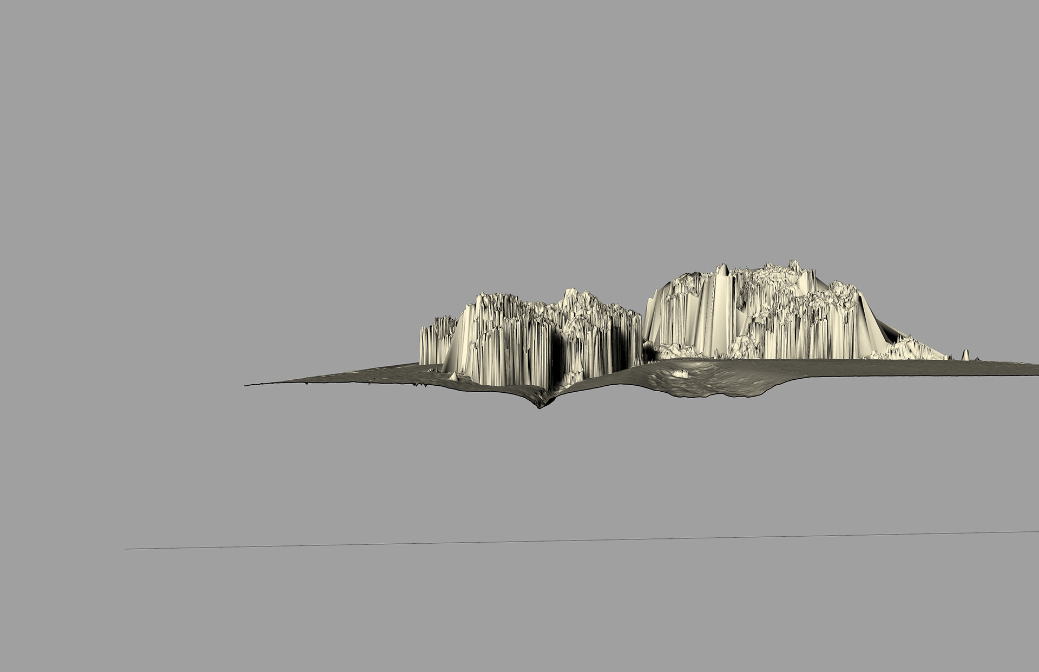Image resolution: width=1039 pixels, height=672 pixels.
Task: Click the small isolated cone spike at right
Action: (x=965, y=355)
